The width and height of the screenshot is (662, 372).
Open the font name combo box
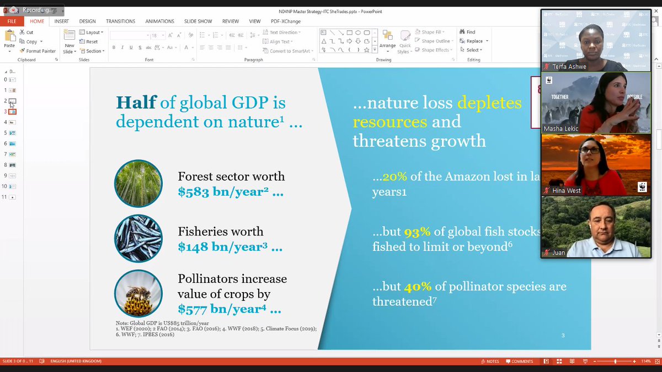click(x=130, y=35)
